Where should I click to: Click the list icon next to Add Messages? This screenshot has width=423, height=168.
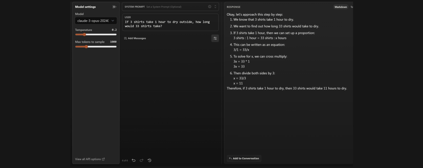point(125,38)
